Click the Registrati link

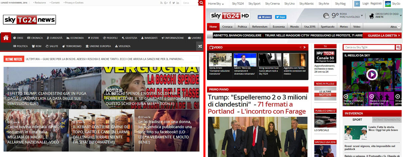click(x=376, y=3)
